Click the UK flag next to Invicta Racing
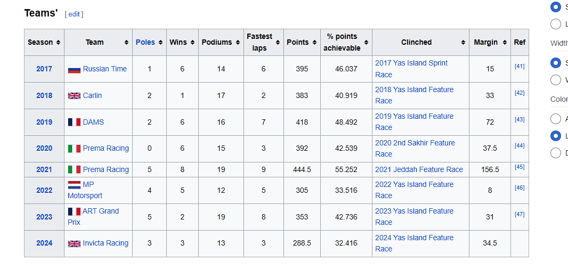The image size is (568, 269). 74,243
